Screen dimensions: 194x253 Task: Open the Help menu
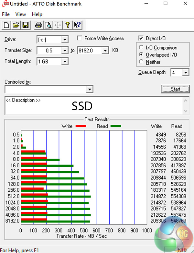37,14
